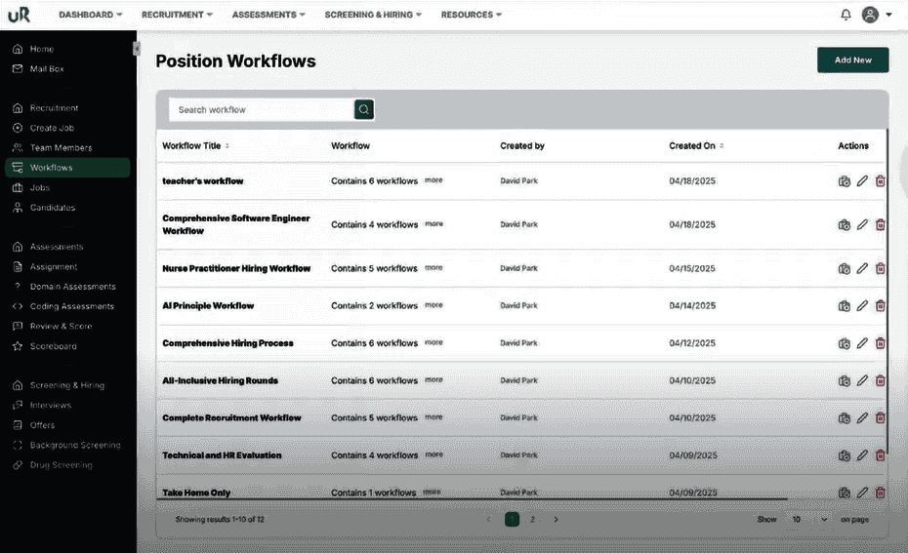This screenshot has height=553, width=908.
Task: Click the notification bell icon
Action: pyautogui.click(x=846, y=15)
